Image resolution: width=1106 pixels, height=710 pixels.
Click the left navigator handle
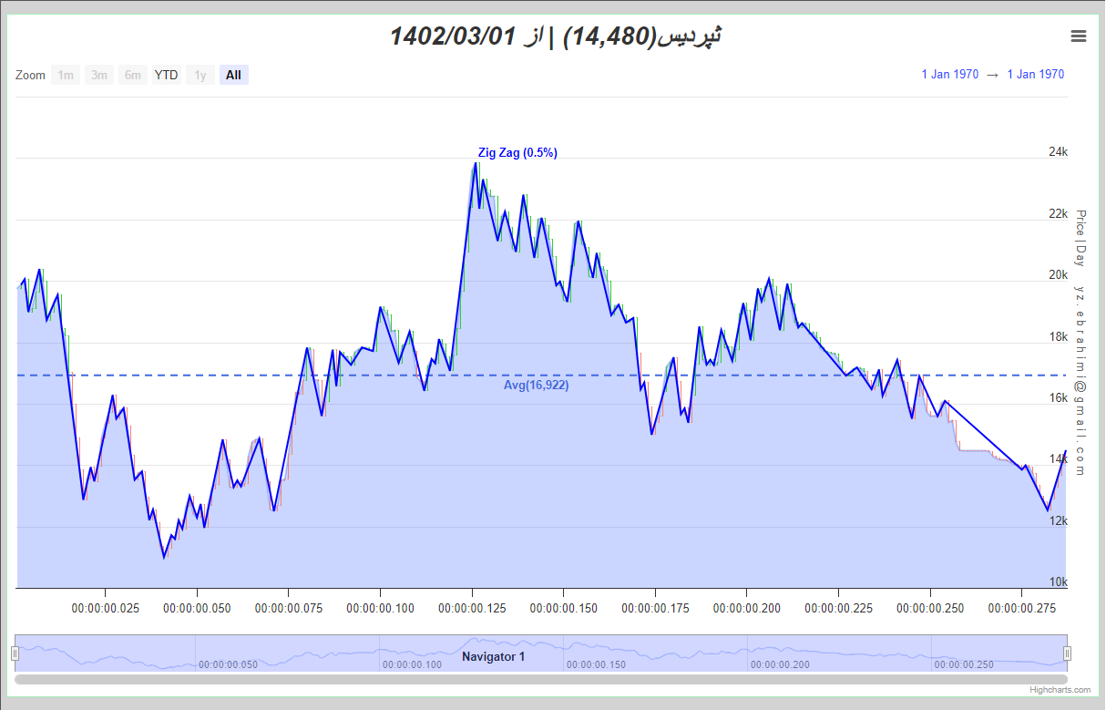15,653
